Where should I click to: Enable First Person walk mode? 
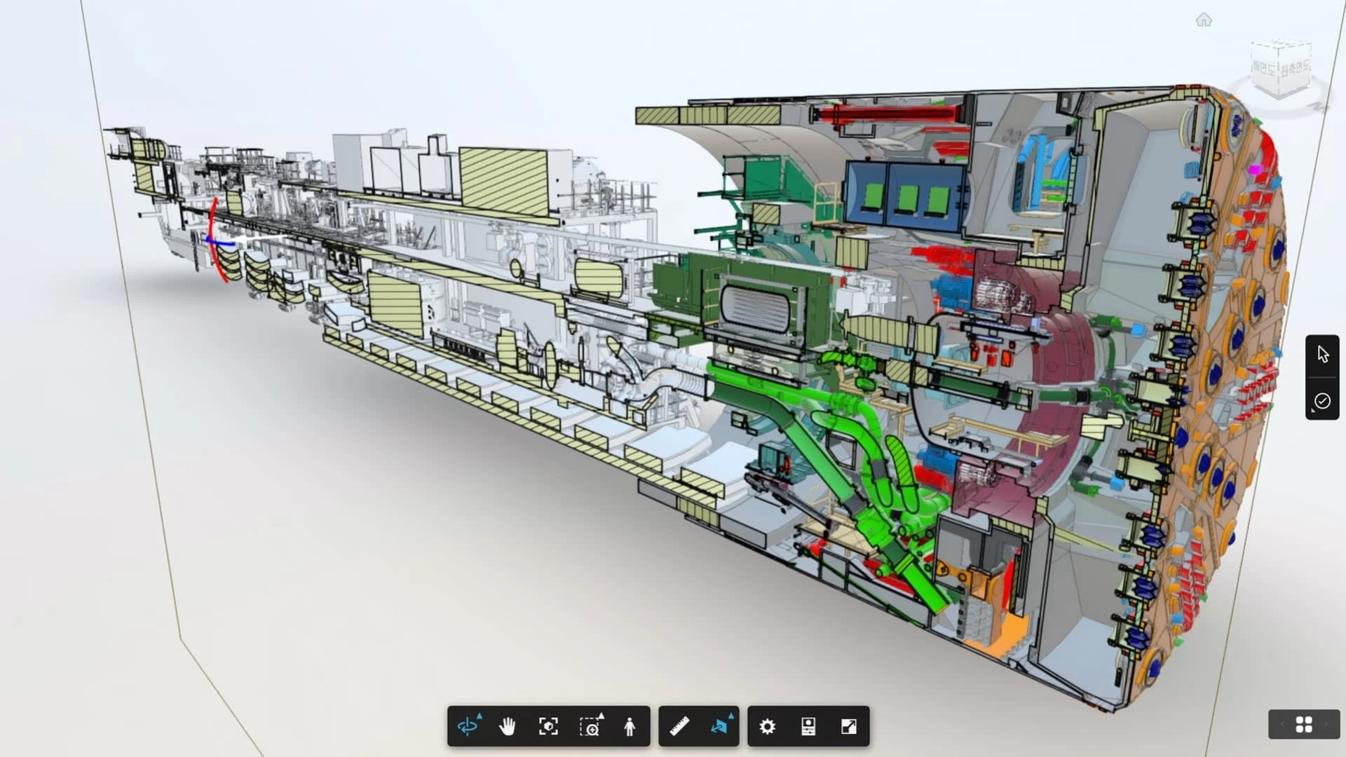pos(630,727)
